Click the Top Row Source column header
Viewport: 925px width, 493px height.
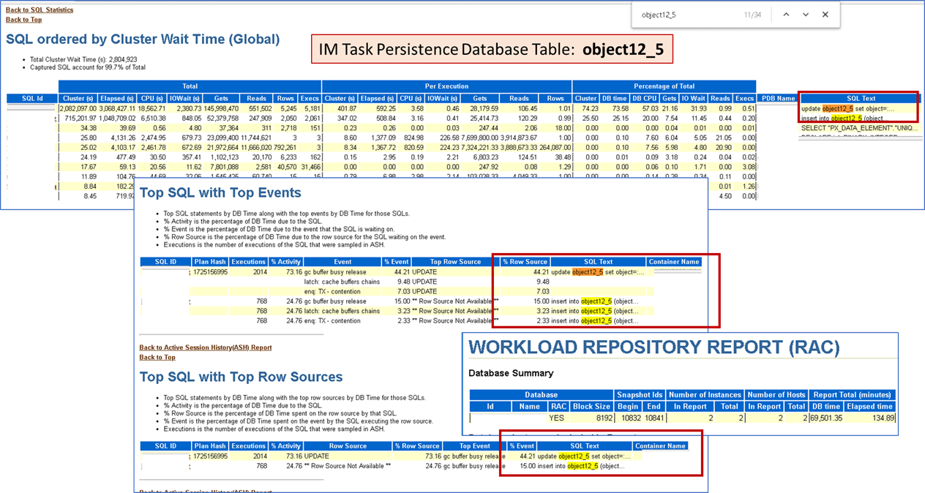tap(455, 262)
